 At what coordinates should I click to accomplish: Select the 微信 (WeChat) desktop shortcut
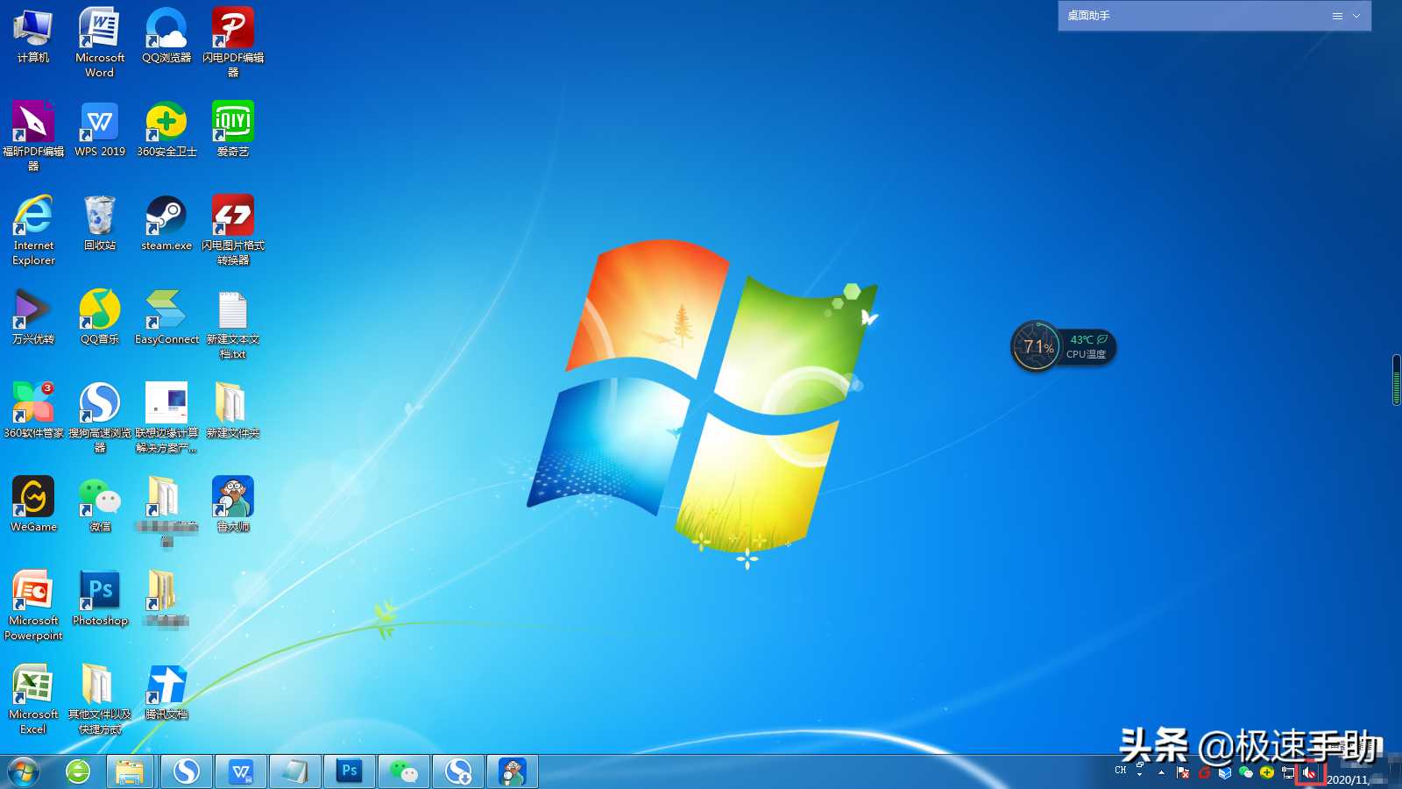click(100, 505)
